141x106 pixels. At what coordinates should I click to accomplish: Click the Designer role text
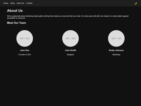[x=70, y=55]
